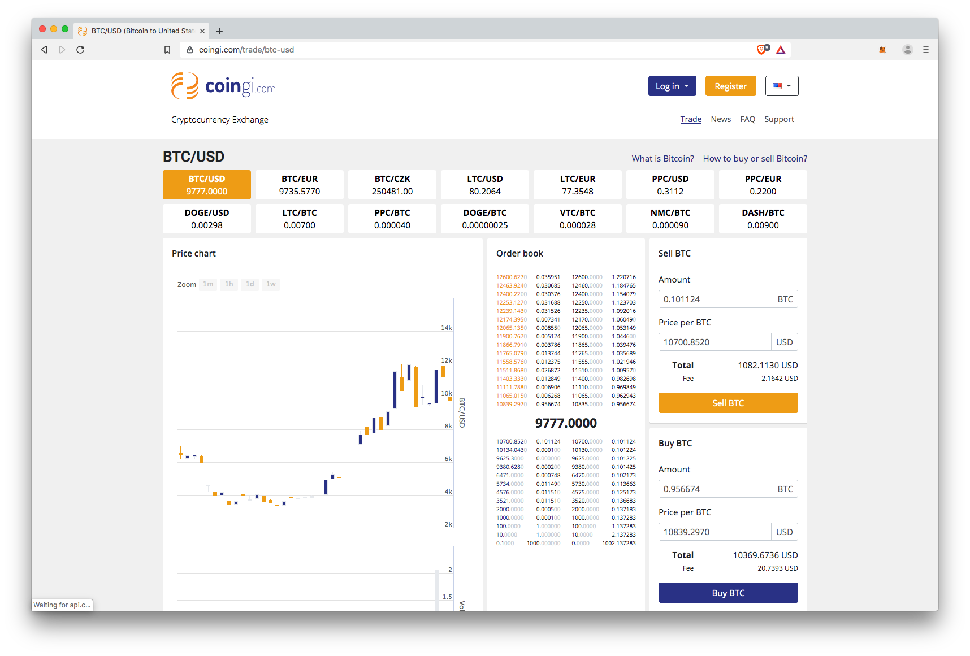
Task: Set chart zoom to 1m
Action: [x=208, y=284]
